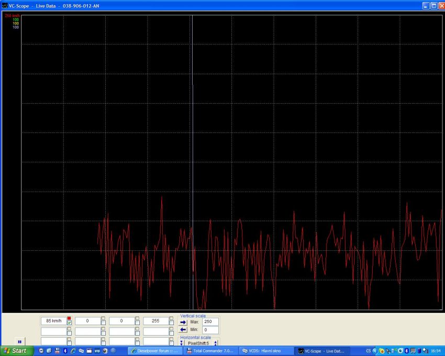This screenshot has width=445, height=356.
Task: Click the stepper left of PixelShift:5
Action: (182, 343)
